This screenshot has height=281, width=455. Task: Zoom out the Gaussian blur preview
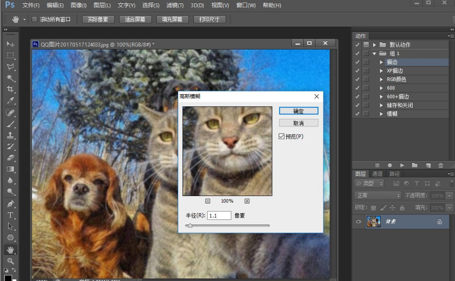[x=208, y=201]
